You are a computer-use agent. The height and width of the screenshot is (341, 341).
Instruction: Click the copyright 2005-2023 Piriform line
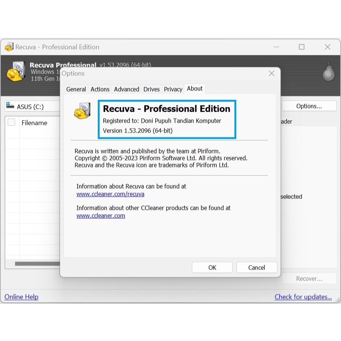(161, 158)
